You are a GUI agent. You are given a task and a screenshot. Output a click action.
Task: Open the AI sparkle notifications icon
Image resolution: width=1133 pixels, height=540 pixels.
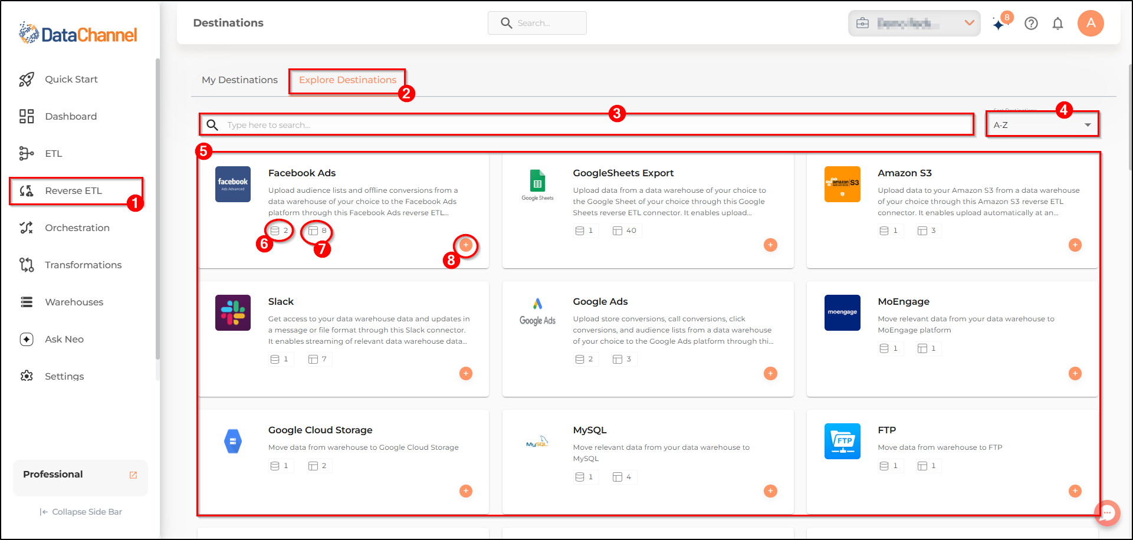(999, 24)
